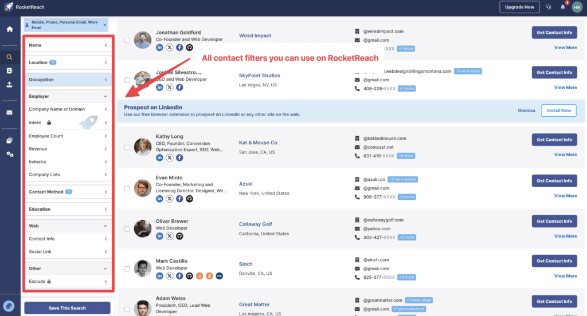Open the Home icon in the sidebar

coord(10,29)
